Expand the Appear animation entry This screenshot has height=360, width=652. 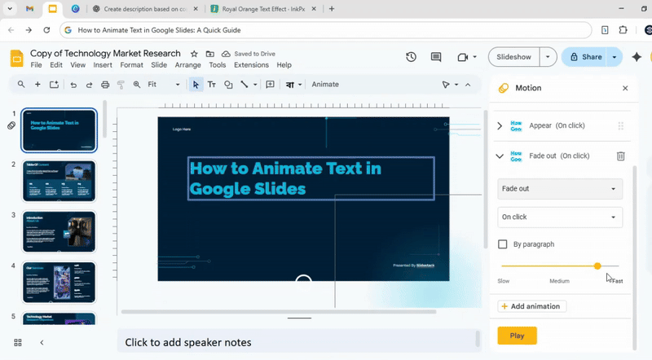point(500,126)
